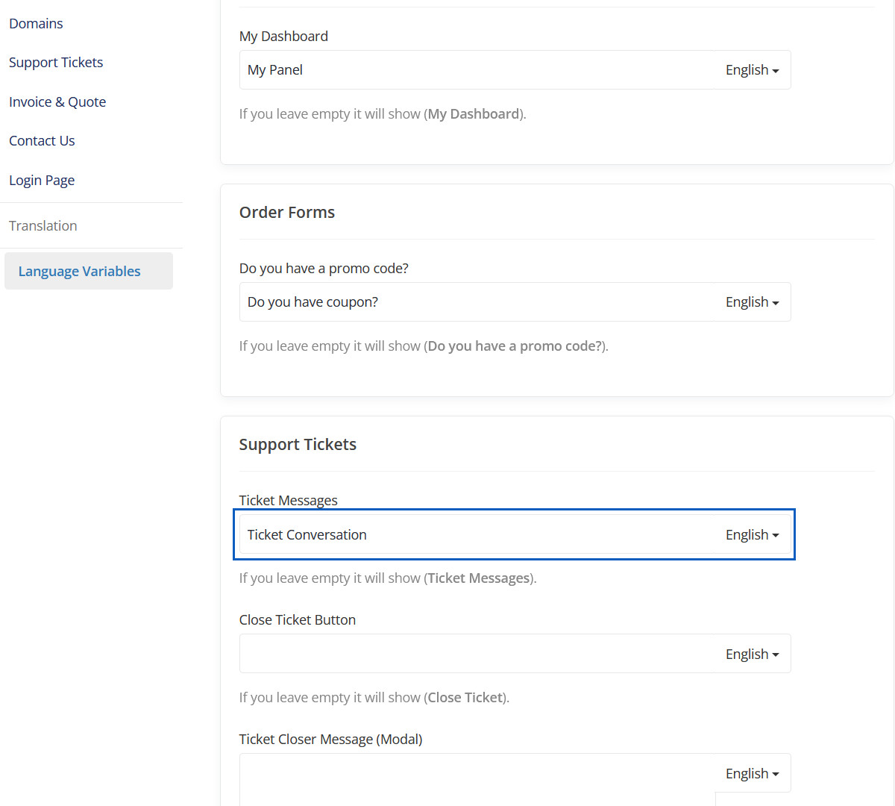
Task: Focus the 'Ticket Conversation' input field
Action: click(x=477, y=535)
